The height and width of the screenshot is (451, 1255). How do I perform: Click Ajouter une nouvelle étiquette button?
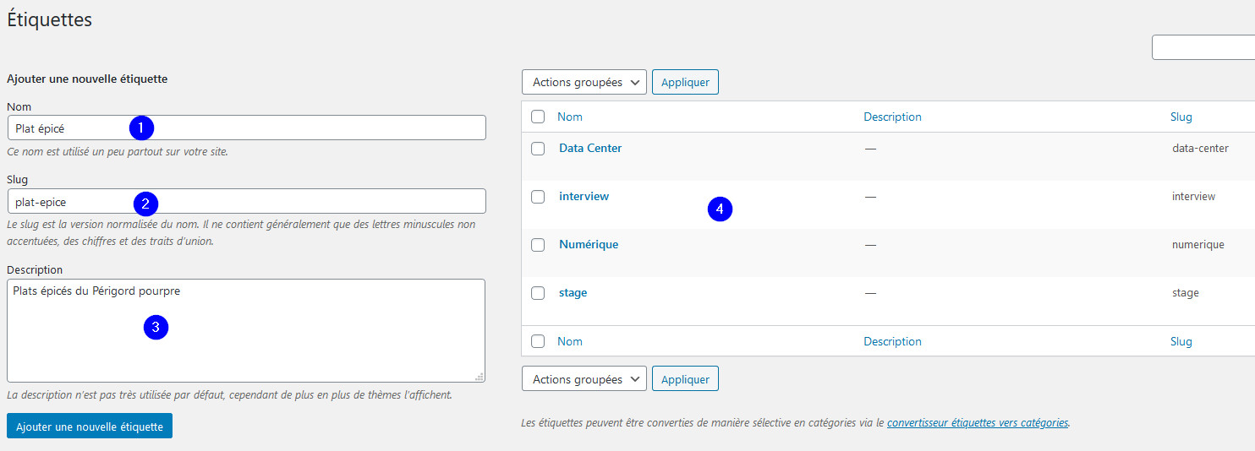(90, 427)
